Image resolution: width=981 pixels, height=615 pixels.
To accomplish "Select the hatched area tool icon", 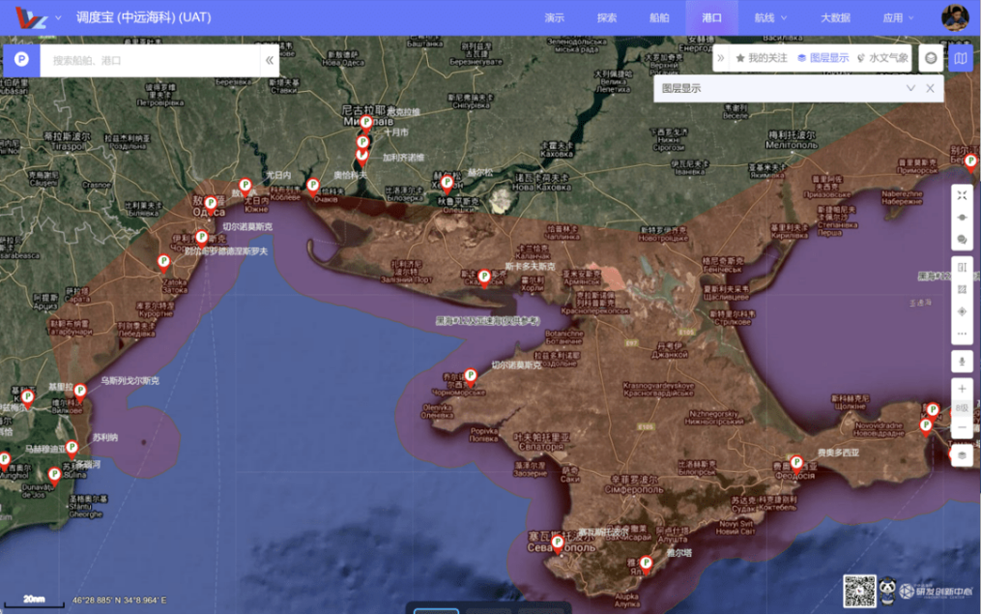I will click(x=963, y=289).
